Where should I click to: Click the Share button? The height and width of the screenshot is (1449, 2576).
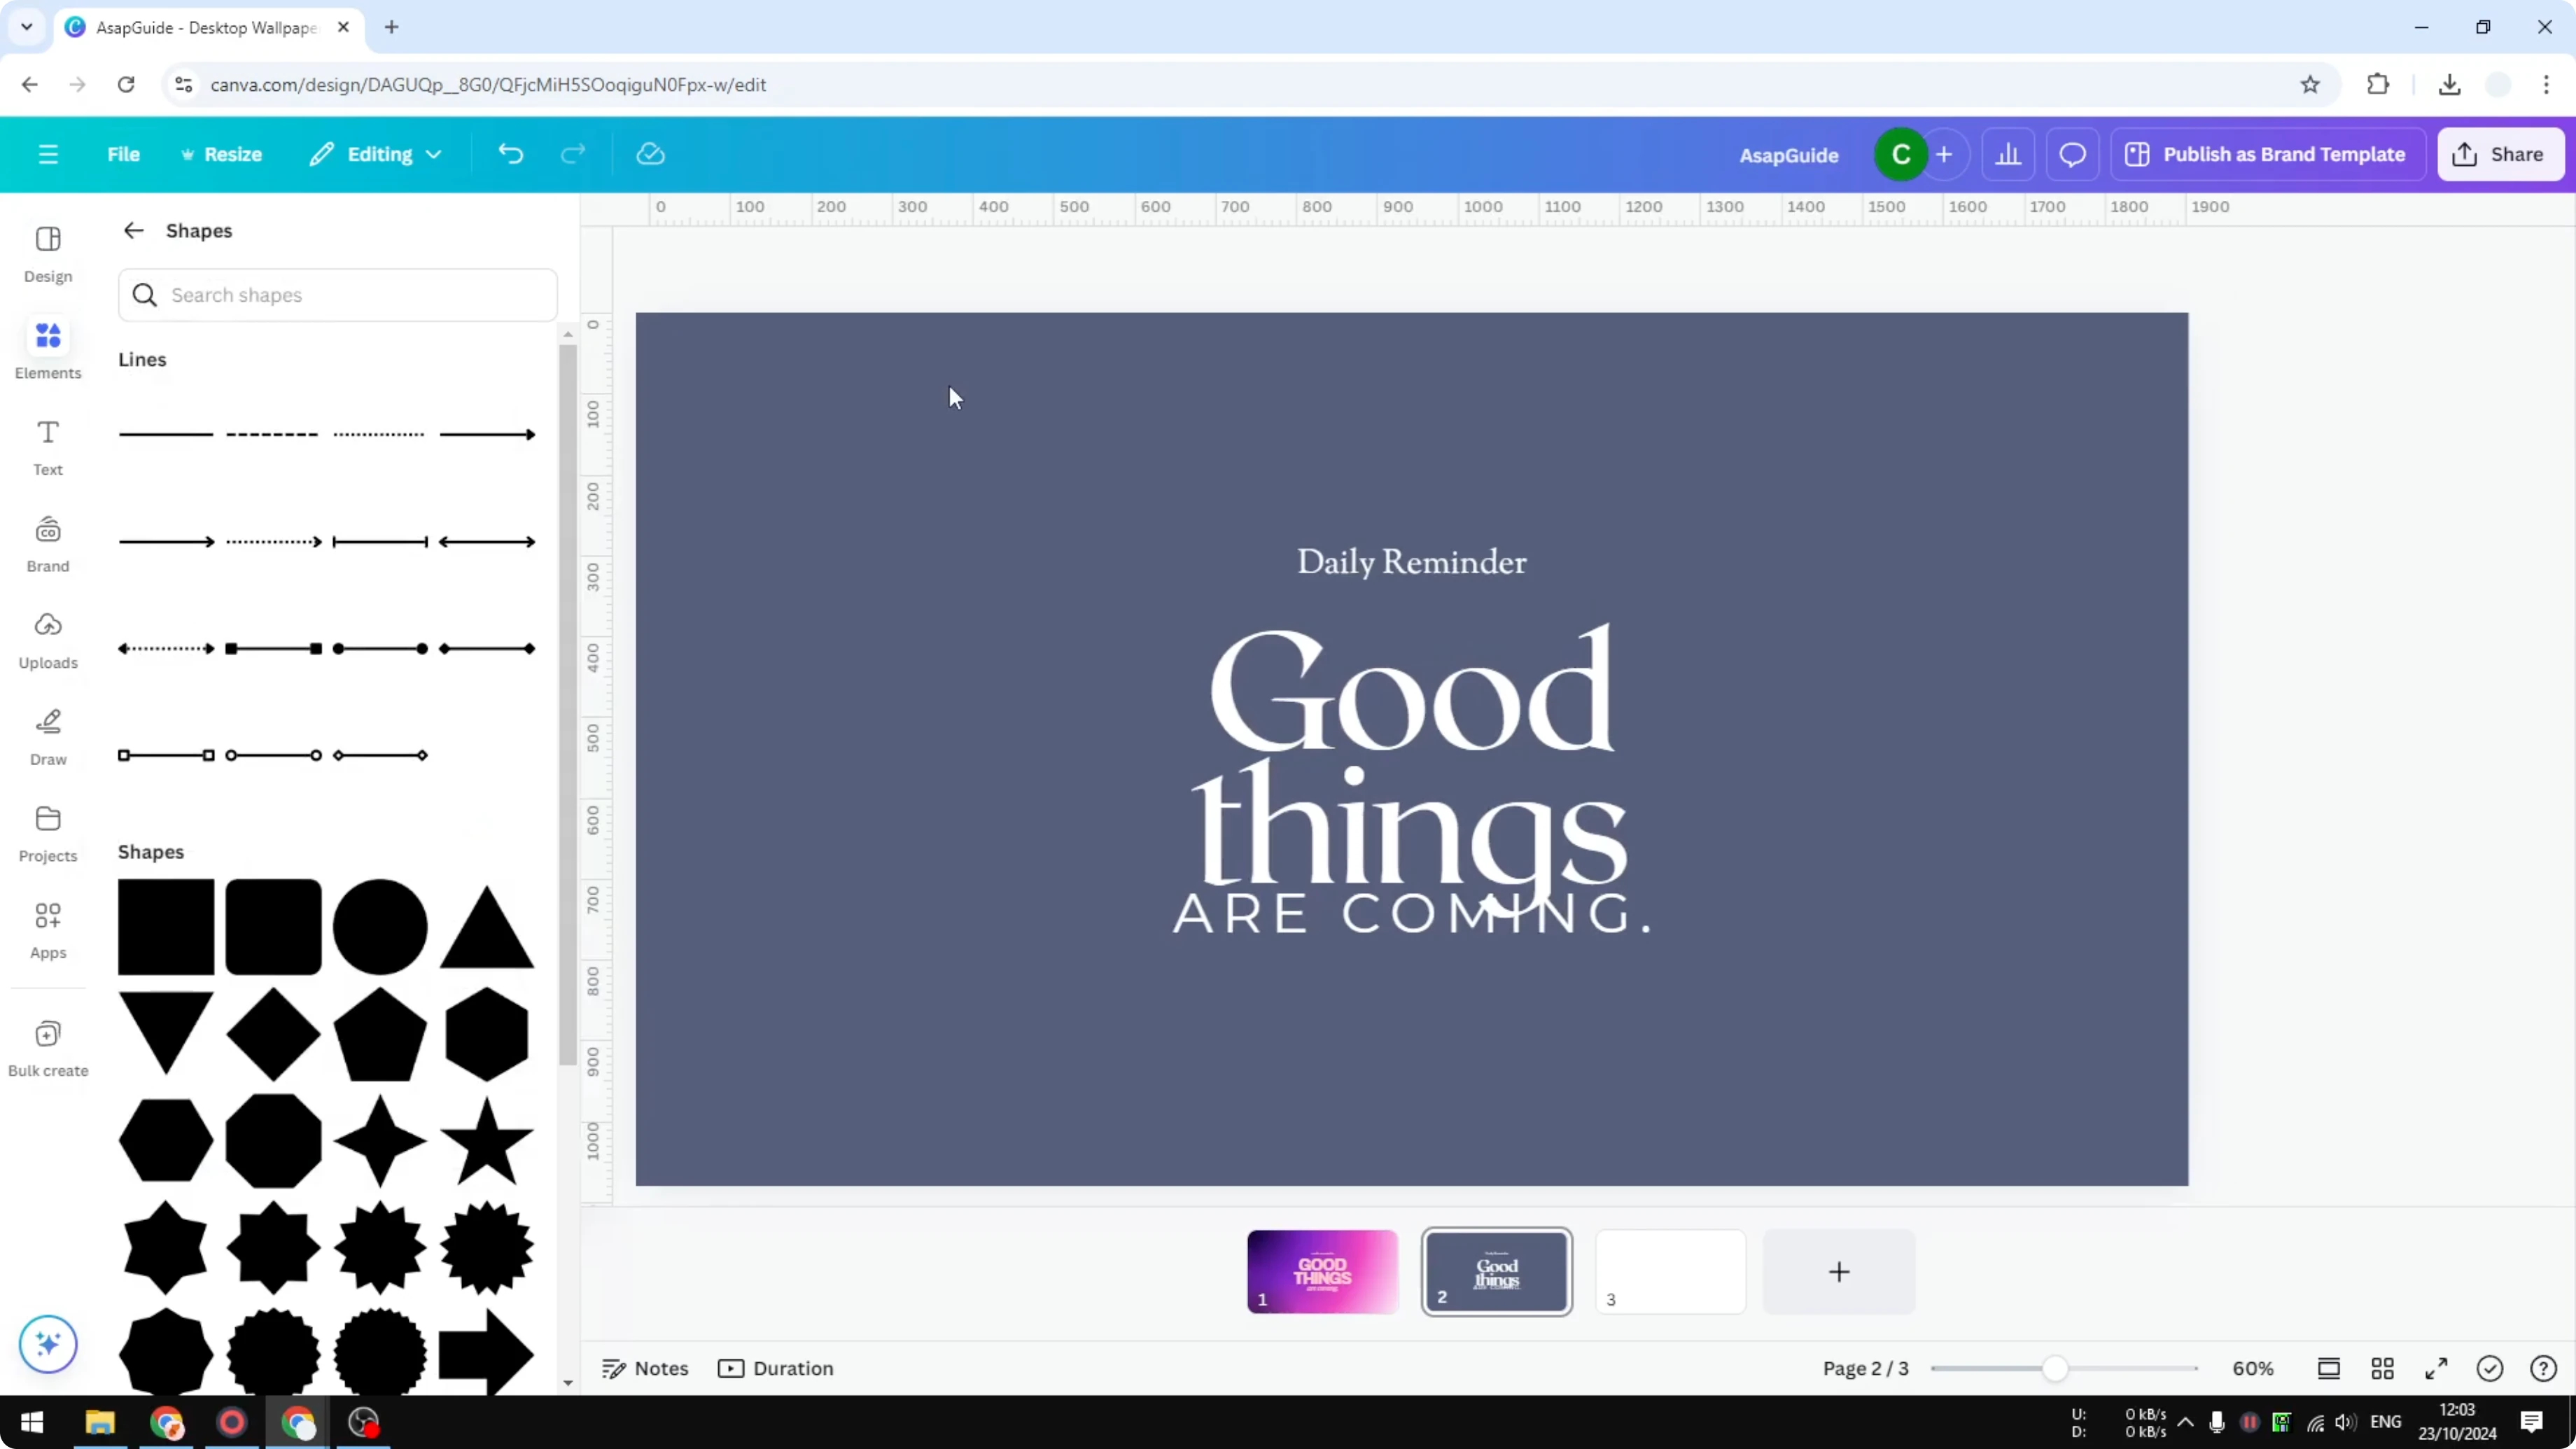click(2500, 153)
